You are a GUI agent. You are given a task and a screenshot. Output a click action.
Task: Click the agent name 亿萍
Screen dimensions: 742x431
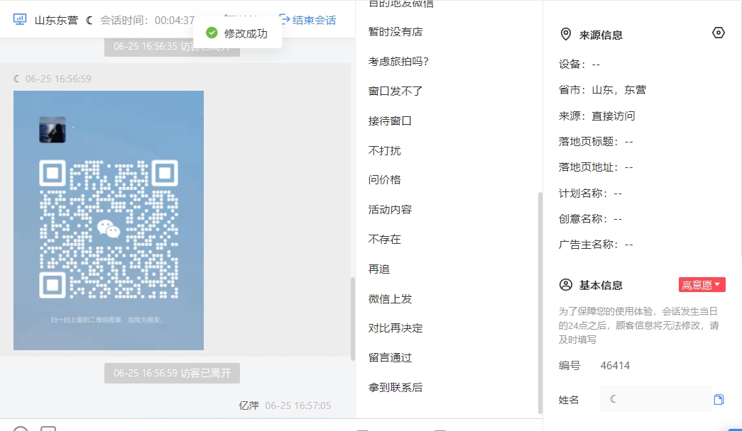pyautogui.click(x=249, y=405)
